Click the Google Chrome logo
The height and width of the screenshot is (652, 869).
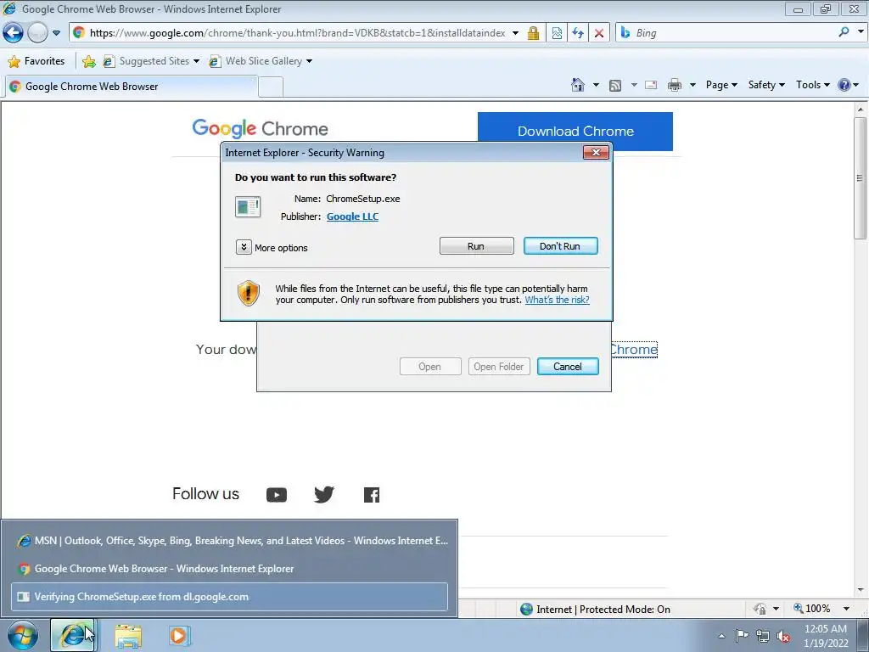coord(261,129)
